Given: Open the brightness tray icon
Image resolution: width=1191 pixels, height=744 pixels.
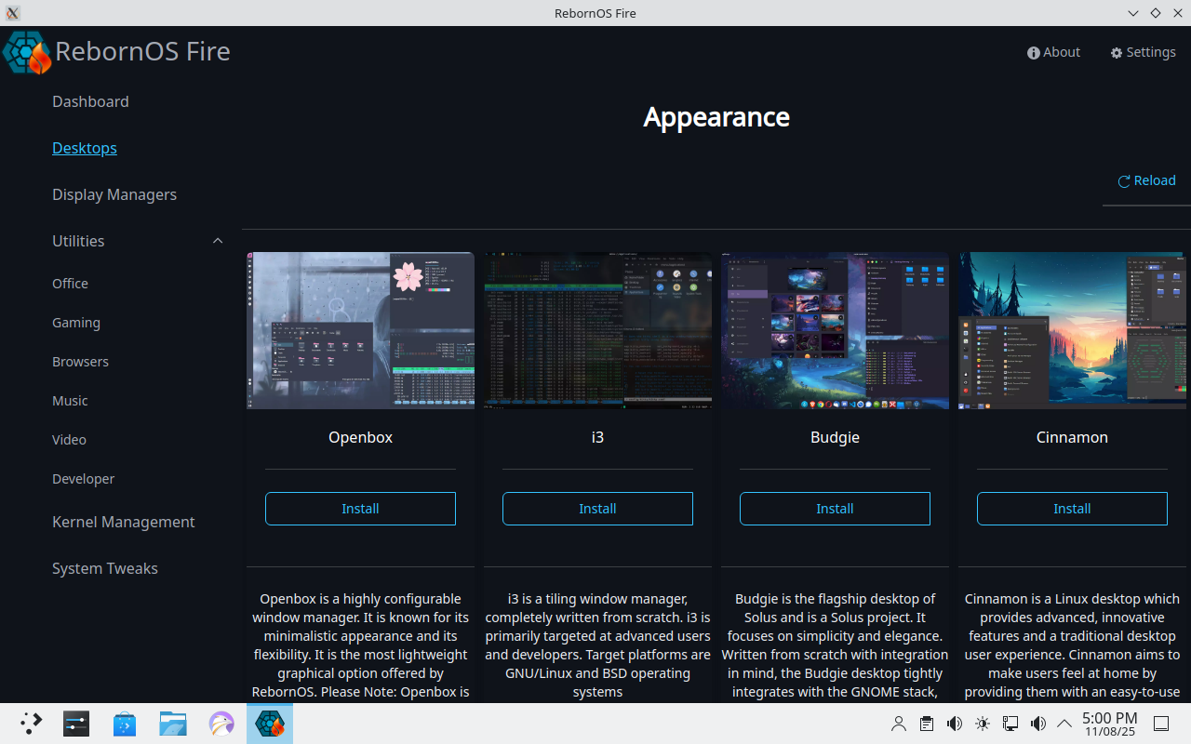Looking at the screenshot, I should (983, 724).
